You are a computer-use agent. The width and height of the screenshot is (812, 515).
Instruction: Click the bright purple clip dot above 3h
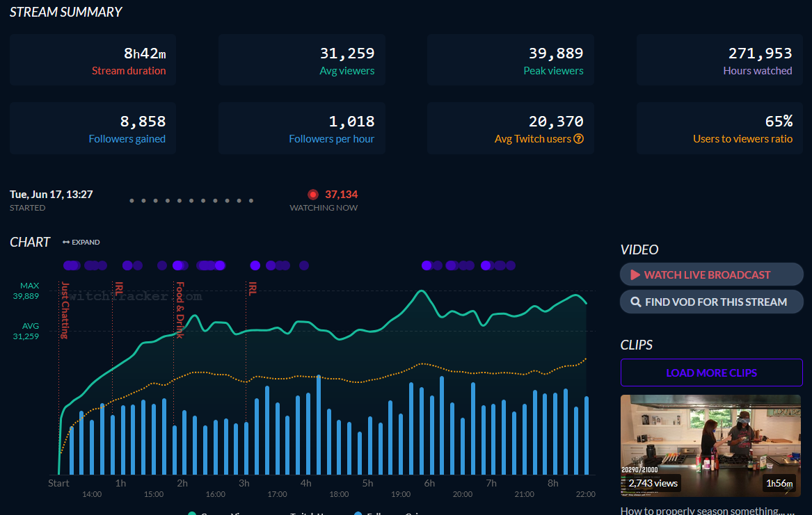(255, 265)
